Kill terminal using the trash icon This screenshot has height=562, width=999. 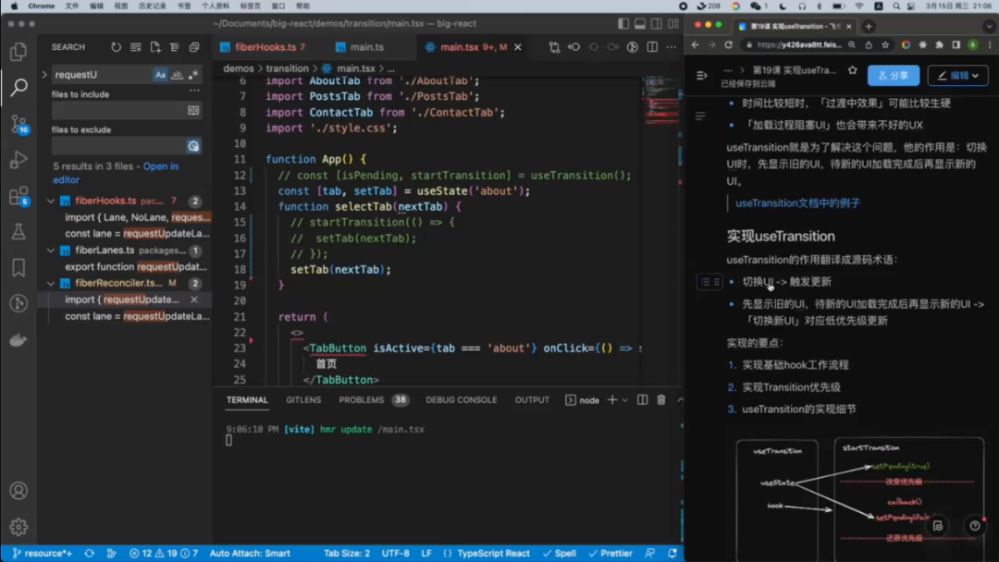pyautogui.click(x=660, y=400)
